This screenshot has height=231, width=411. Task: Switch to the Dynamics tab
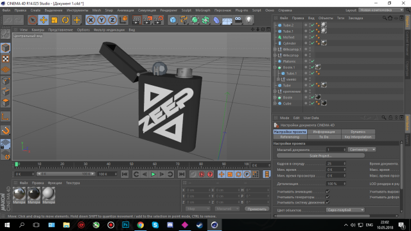pos(358,132)
